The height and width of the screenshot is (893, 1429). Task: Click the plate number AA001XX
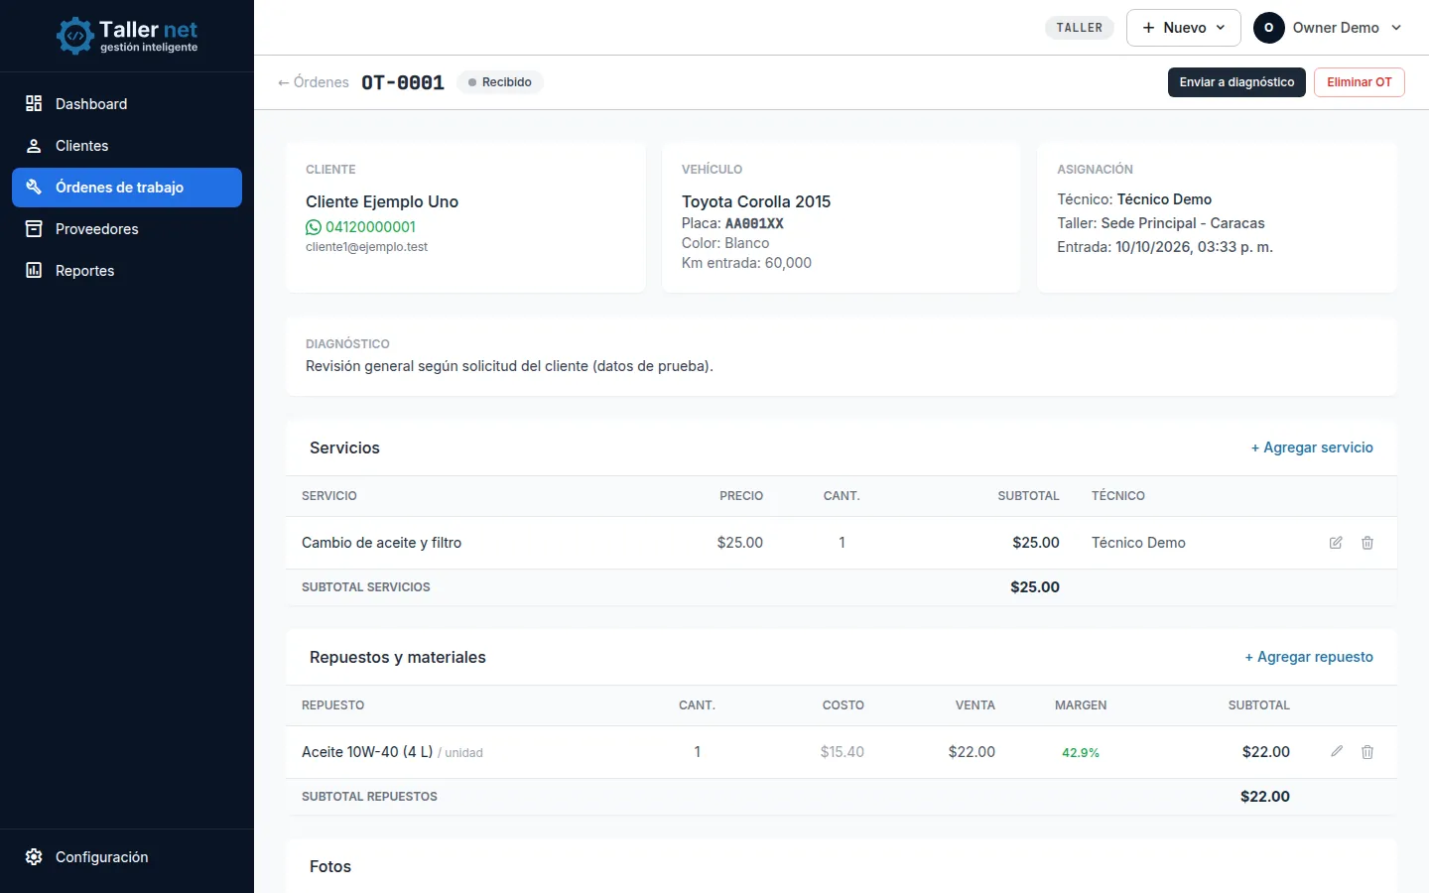point(754,223)
